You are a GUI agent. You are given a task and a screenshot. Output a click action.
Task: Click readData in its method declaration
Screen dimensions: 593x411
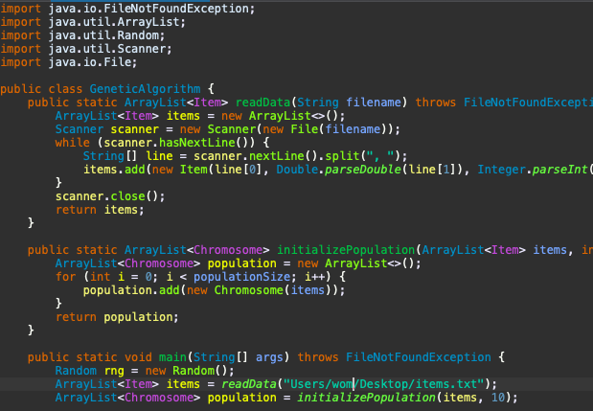click(x=262, y=103)
